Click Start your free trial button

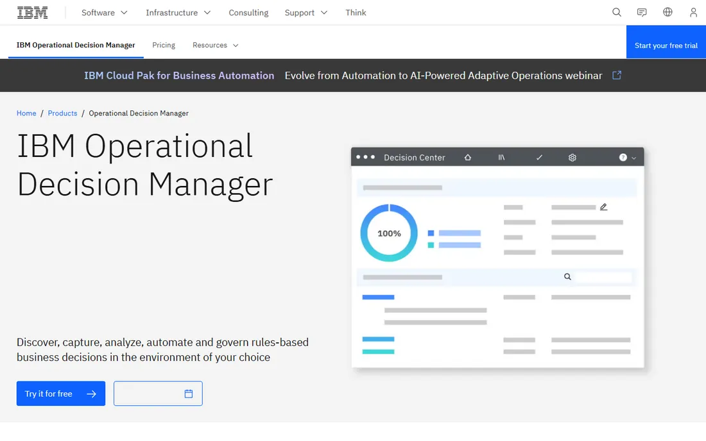click(x=666, y=42)
